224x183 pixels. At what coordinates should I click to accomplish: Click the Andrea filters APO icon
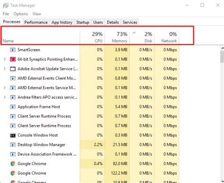(x=13, y=97)
